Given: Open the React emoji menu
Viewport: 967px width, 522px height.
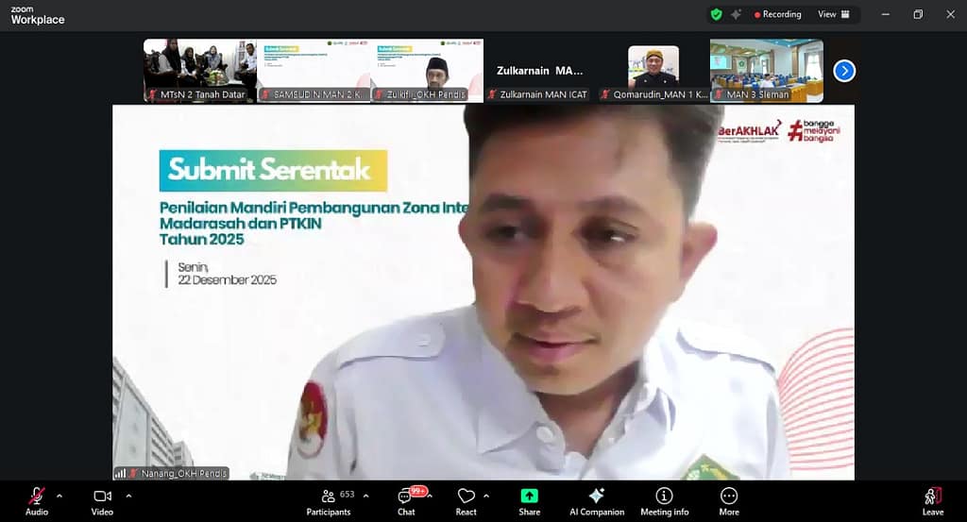Looking at the screenshot, I should 466,500.
